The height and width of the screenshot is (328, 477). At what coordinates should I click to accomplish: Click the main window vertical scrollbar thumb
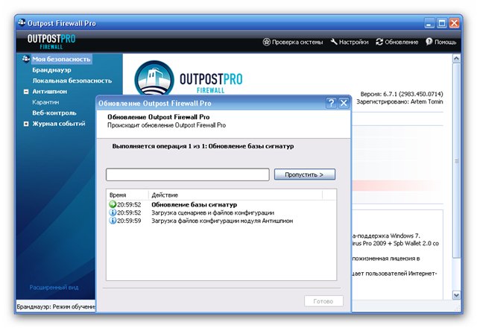click(x=456, y=161)
